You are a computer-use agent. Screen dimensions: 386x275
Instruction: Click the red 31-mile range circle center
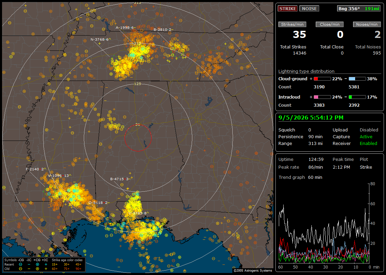pyautogui.click(x=138, y=137)
